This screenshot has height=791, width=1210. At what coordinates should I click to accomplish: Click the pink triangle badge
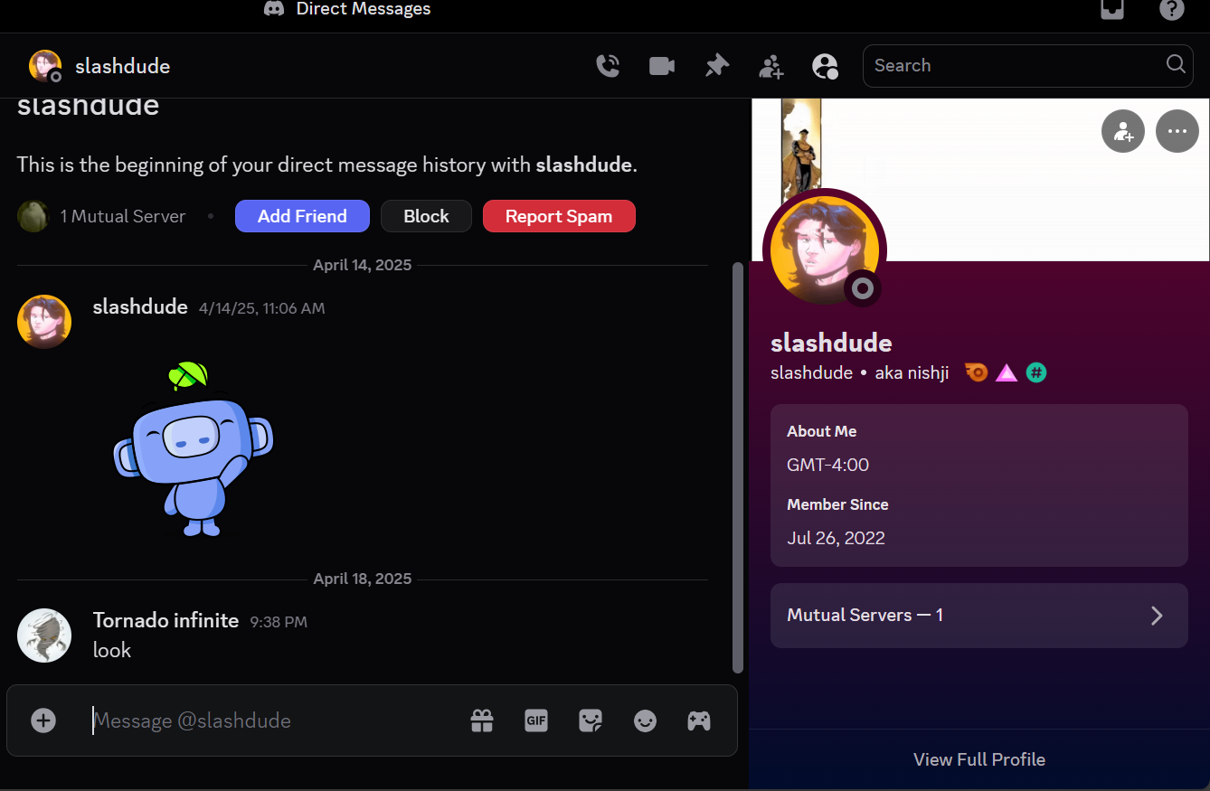tap(1007, 372)
